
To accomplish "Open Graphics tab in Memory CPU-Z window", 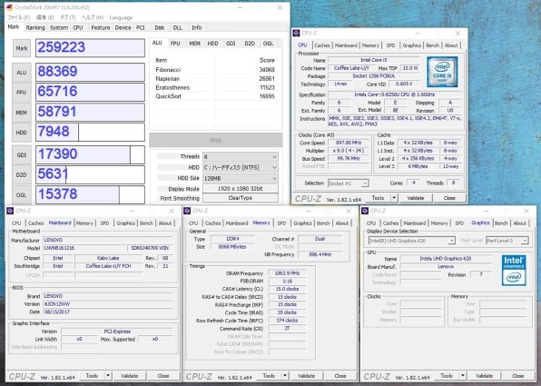I will [x=302, y=223].
